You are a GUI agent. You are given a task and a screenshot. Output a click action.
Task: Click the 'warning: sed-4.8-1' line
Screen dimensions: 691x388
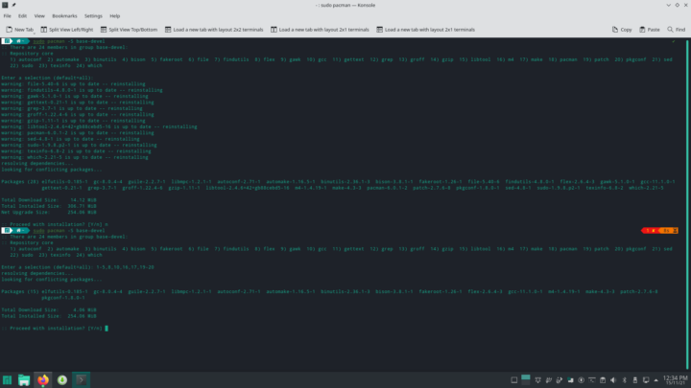[x=70, y=139]
